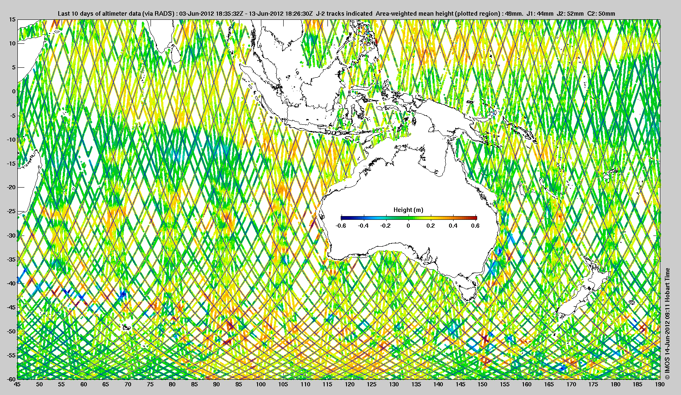Click latitude axis label -55

[x=12, y=355]
